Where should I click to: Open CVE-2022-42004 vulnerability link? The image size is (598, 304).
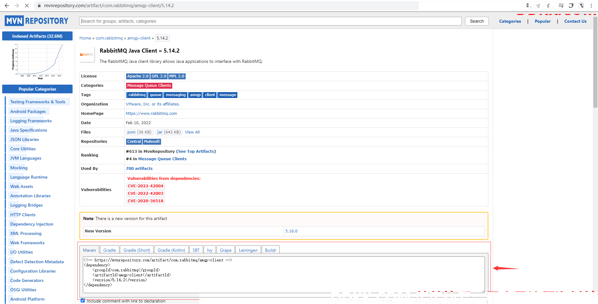coord(145,186)
